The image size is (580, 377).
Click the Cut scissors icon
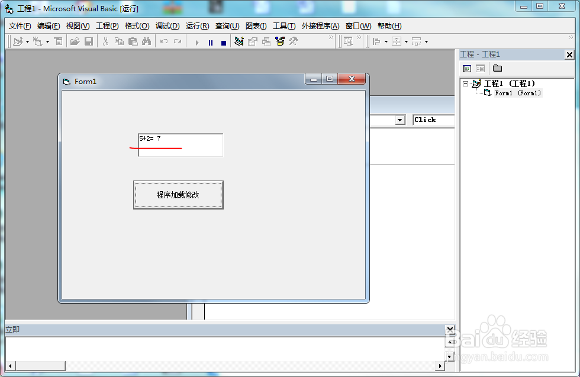coord(105,41)
